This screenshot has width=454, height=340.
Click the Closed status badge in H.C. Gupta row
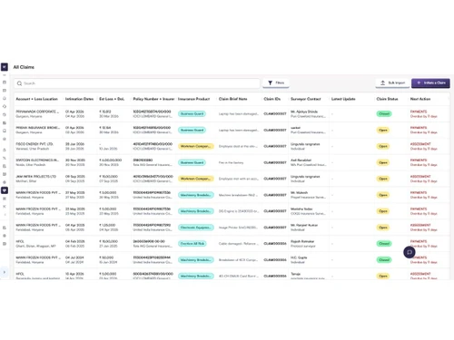point(384,260)
